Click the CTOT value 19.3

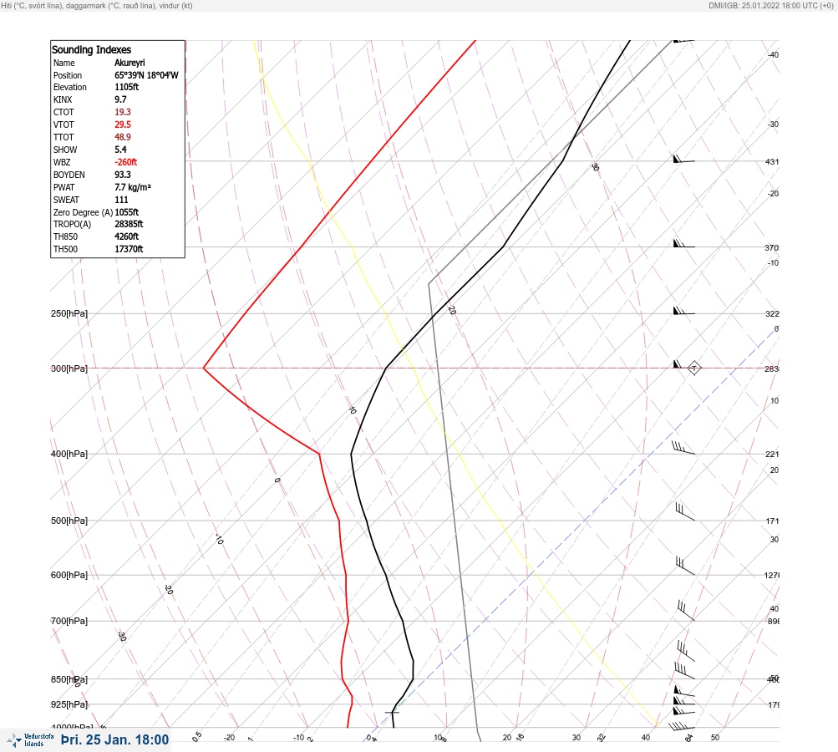click(x=122, y=112)
